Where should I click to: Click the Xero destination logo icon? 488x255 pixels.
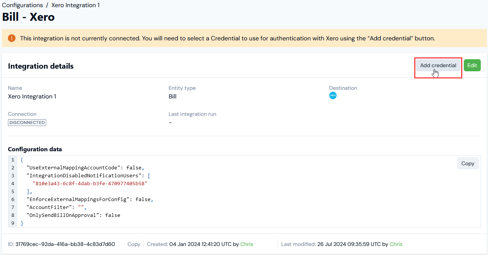tap(333, 95)
